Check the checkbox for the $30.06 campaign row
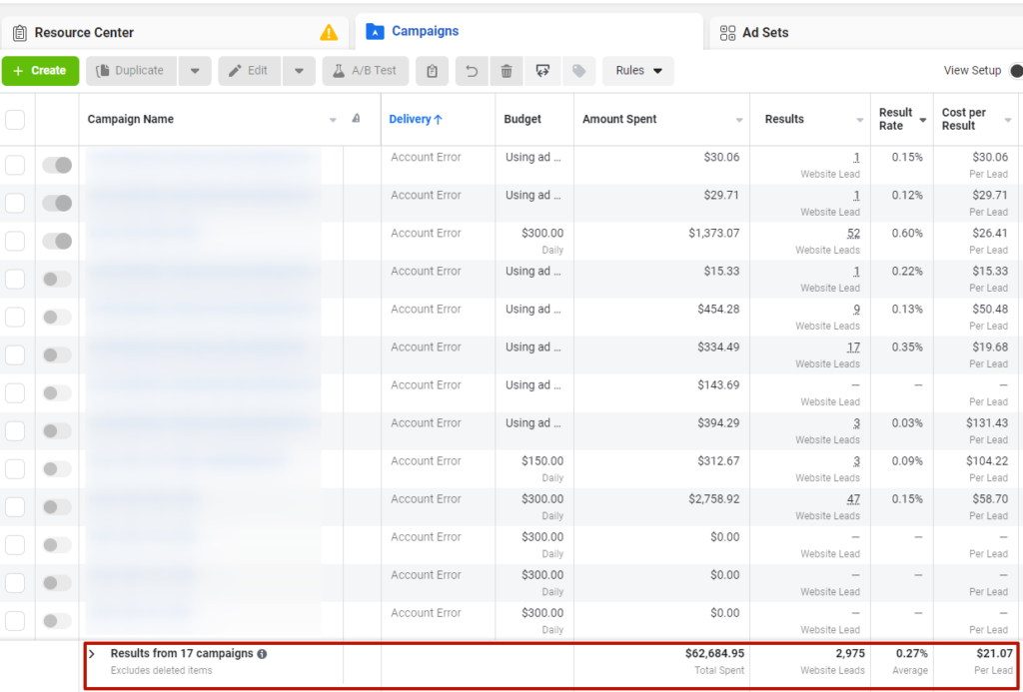The image size is (1023, 692). pyautogui.click(x=15, y=165)
